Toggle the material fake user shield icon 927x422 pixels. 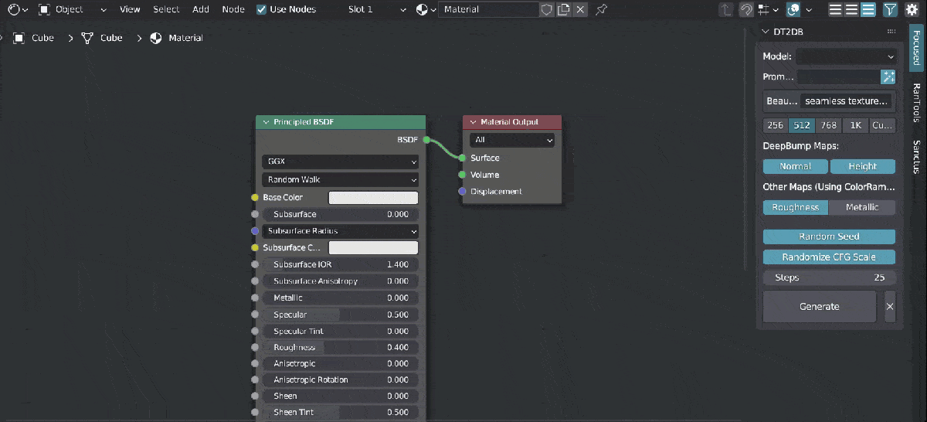(x=546, y=9)
